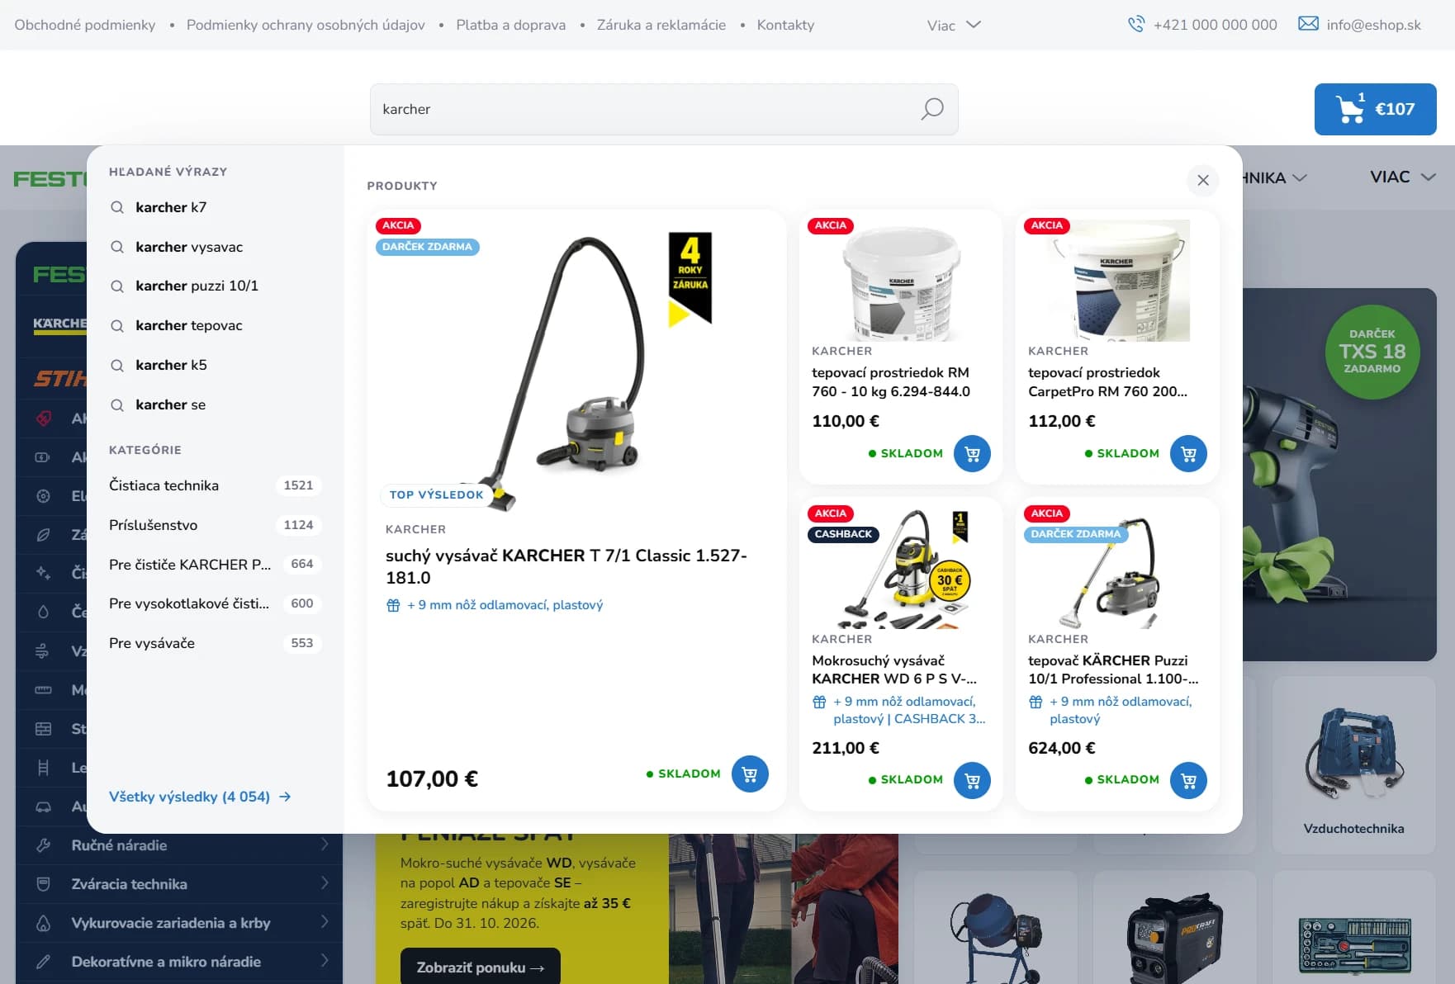The width and height of the screenshot is (1455, 984).
Task: Open Podmienky ochrany osobných údajov page
Action: 306,25
